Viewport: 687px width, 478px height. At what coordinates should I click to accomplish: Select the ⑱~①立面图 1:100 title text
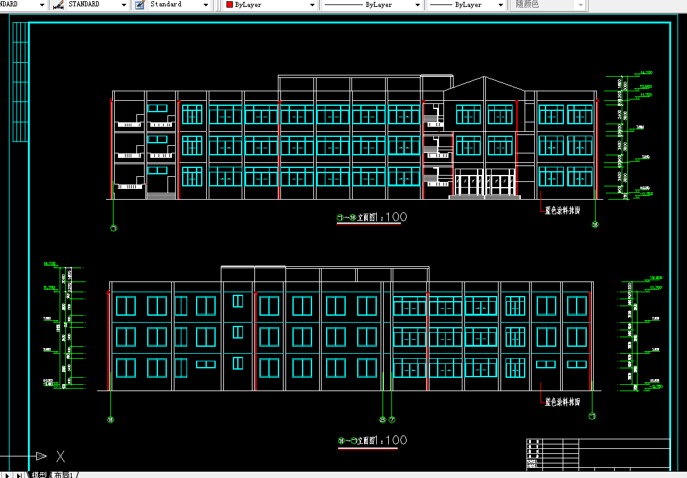tap(372, 441)
